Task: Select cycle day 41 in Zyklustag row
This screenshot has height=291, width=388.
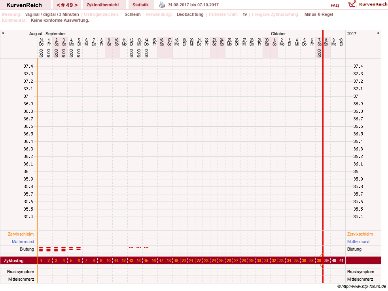Action: (341, 261)
